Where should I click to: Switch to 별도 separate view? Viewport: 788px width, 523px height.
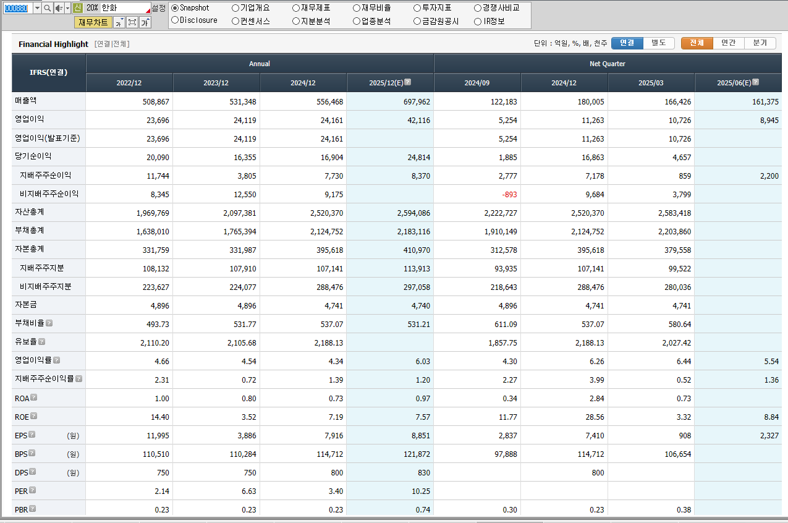tap(659, 43)
